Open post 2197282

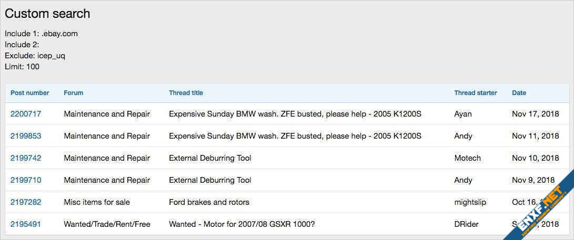26,202
